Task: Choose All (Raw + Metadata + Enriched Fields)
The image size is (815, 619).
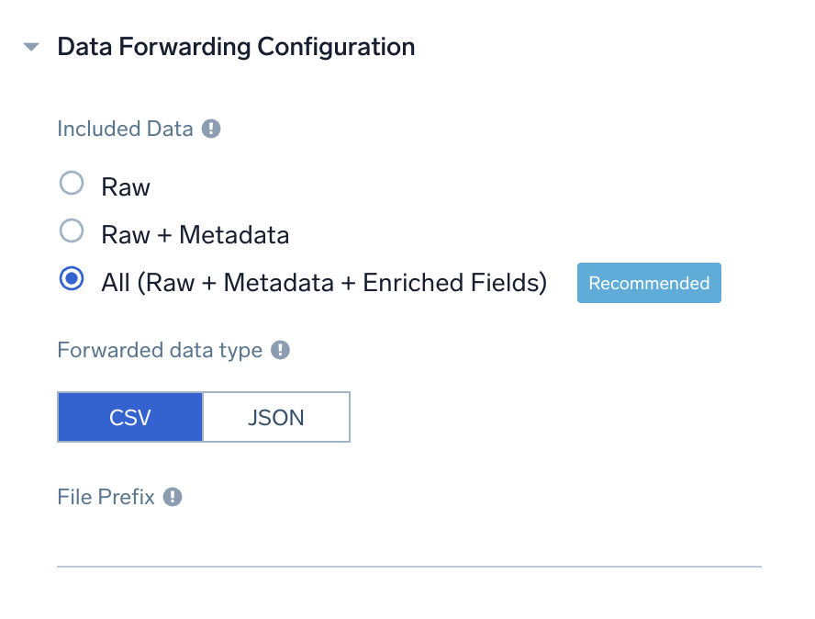Action: click(72, 279)
